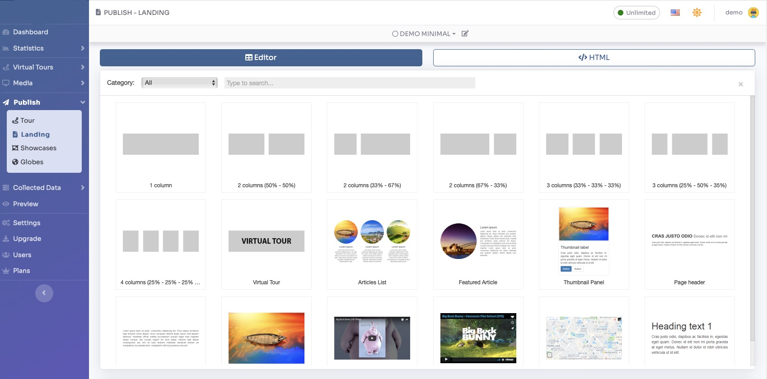Open Globes in the Publish submenu
The width and height of the screenshot is (767, 379).
tap(32, 162)
